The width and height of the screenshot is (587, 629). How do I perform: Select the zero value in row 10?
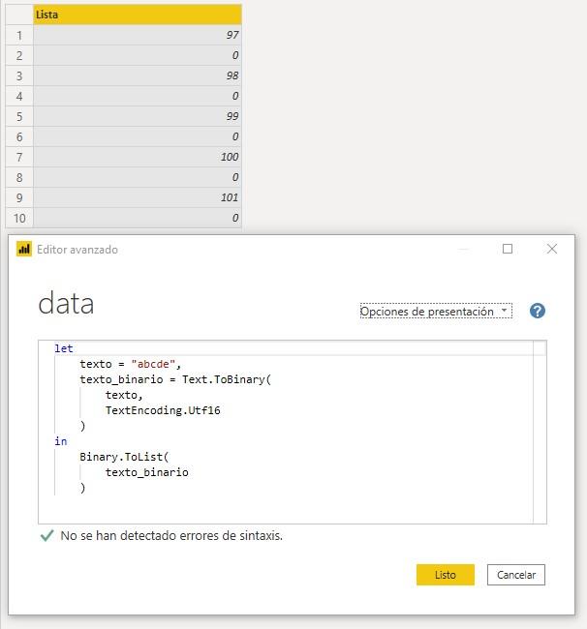click(138, 218)
